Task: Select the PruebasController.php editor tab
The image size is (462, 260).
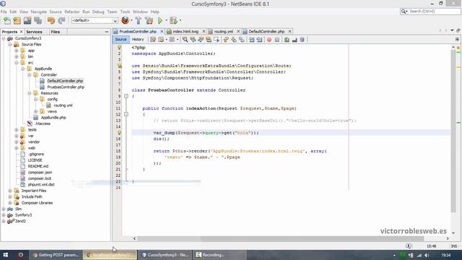Action: (x=138, y=31)
